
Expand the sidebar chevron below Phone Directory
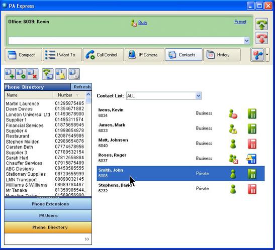pos(87,239)
